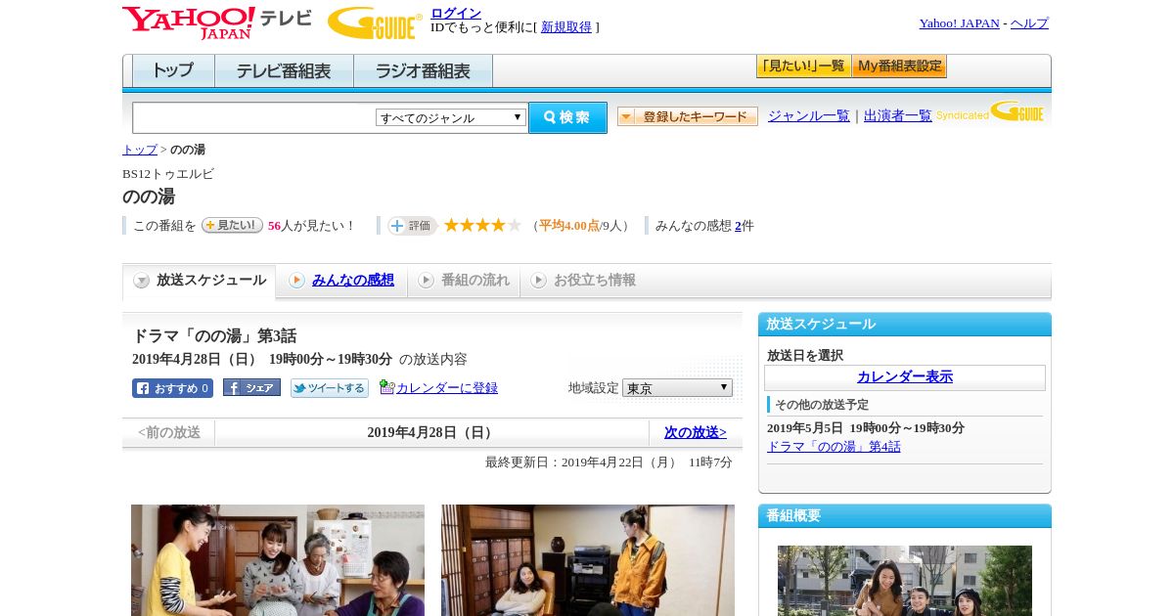
Task: Click the 見たい! add button
Action: 232,225
